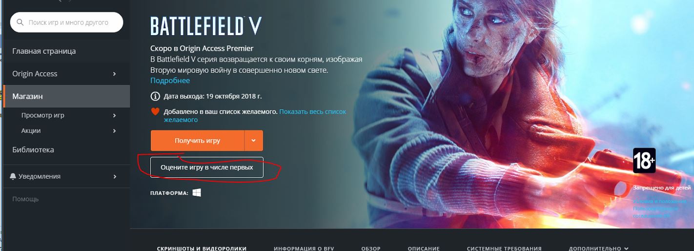Open the Дополнительно dropdown tab
The image size is (694, 251).
point(598,249)
